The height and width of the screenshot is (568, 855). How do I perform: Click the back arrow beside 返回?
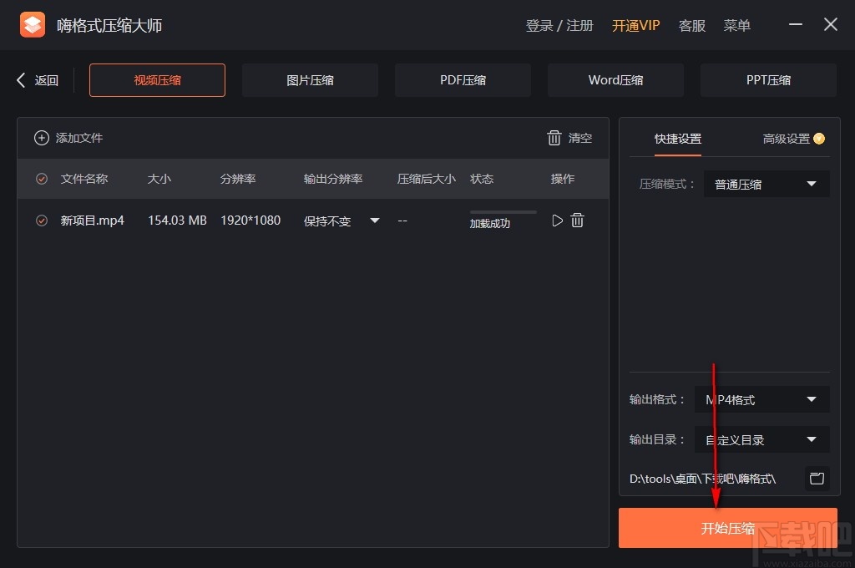click(20, 79)
